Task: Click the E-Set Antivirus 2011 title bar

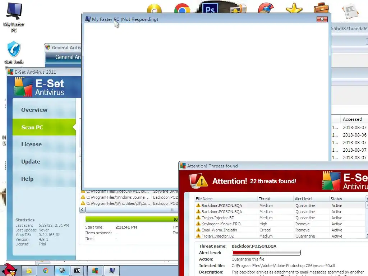Action: point(44,72)
